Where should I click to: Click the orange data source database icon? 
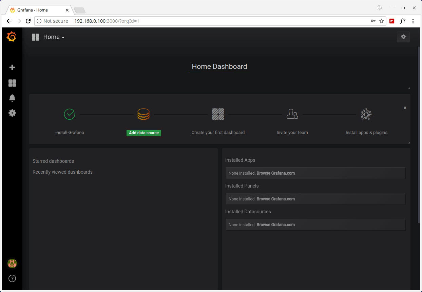143,114
